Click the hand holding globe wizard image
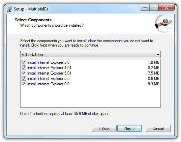Image resolution: width=181 pixels, height=142 pixels. (x=164, y=24)
